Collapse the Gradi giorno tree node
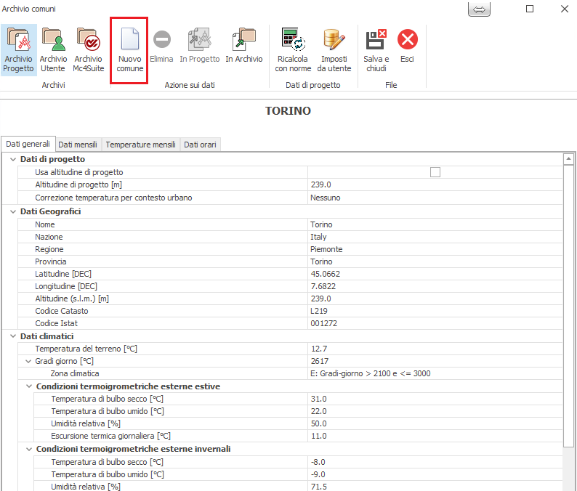Screen dimensions: 577x491 coord(28,361)
